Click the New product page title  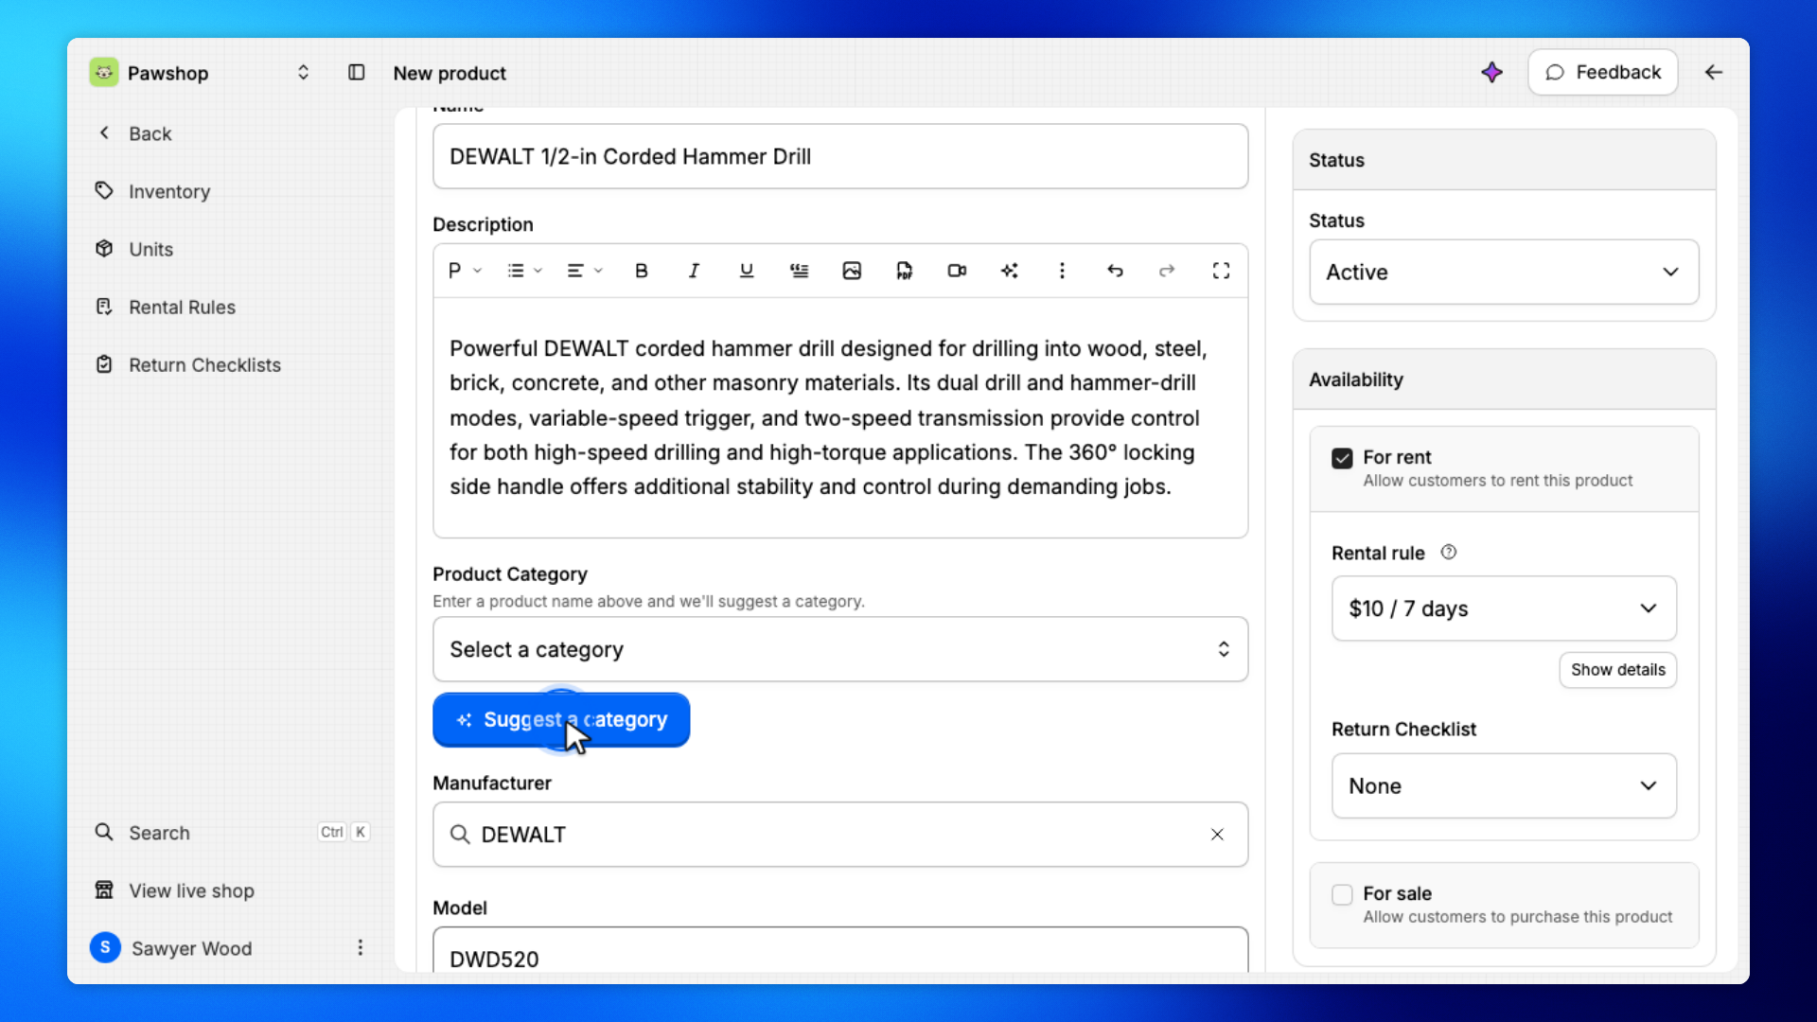click(450, 73)
